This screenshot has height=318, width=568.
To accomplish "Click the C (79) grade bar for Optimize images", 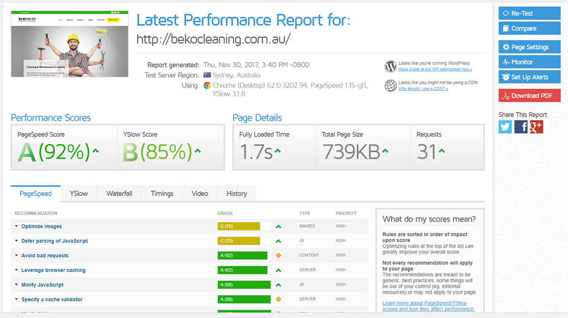I will (245, 226).
